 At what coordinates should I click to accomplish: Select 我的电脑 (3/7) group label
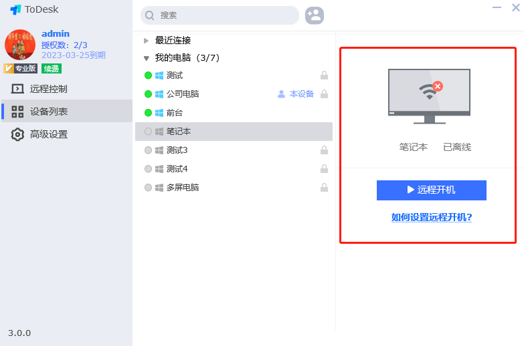(187, 57)
